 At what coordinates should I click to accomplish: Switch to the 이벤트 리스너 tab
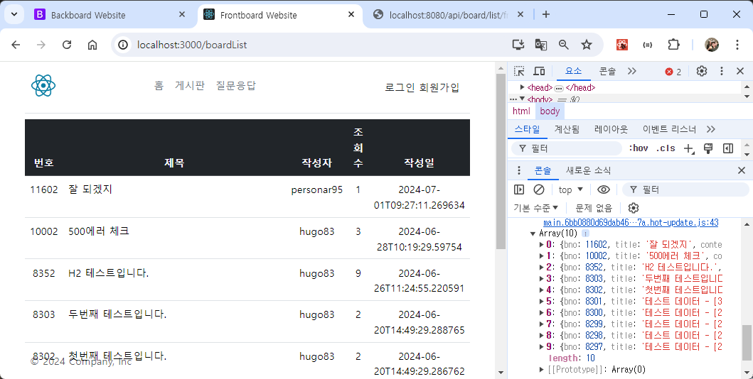pos(669,129)
